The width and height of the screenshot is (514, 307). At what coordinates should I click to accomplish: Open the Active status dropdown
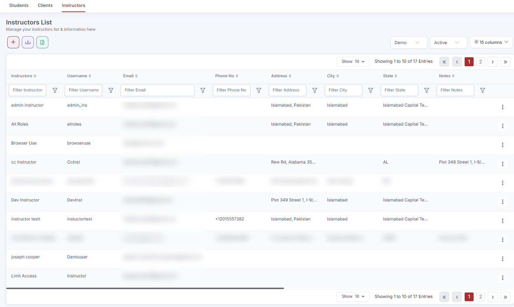coord(449,42)
